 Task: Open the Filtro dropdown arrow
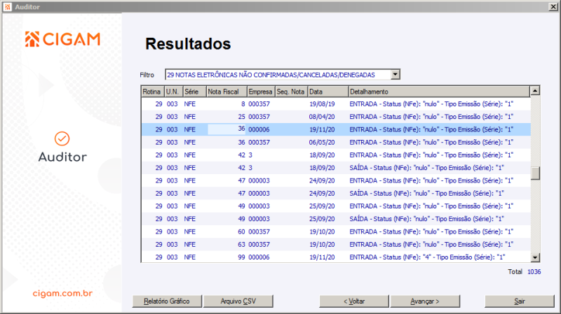(395, 75)
